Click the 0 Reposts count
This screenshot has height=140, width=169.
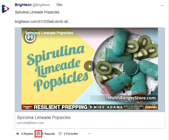[49, 134]
